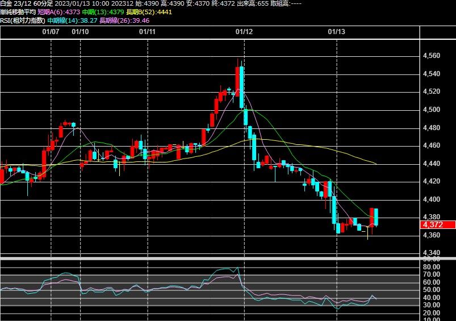
Task: Click the 中期(13):4379 moving average label
Action: pyautogui.click(x=103, y=12)
